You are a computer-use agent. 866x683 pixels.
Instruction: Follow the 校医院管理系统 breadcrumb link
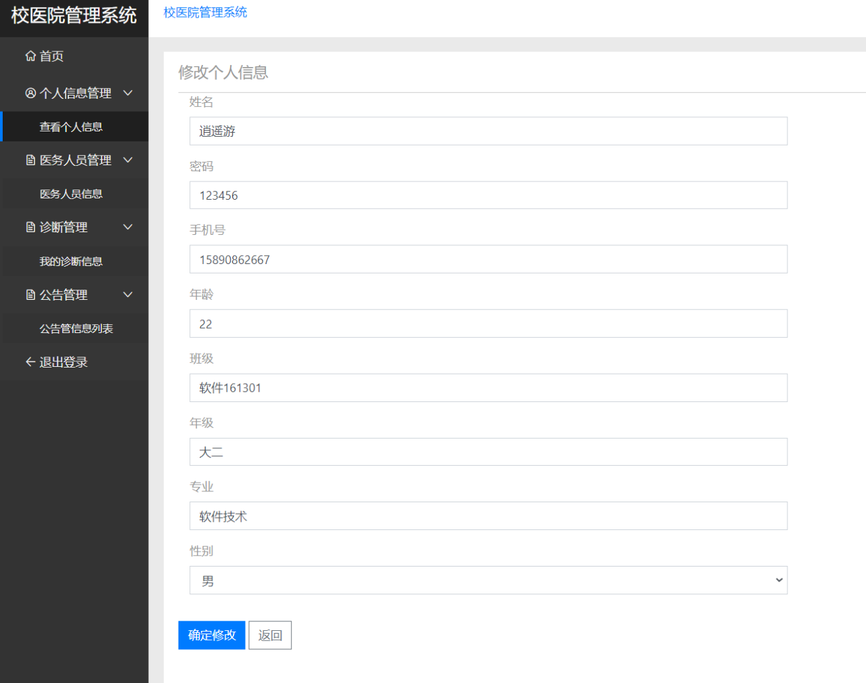pyautogui.click(x=205, y=12)
